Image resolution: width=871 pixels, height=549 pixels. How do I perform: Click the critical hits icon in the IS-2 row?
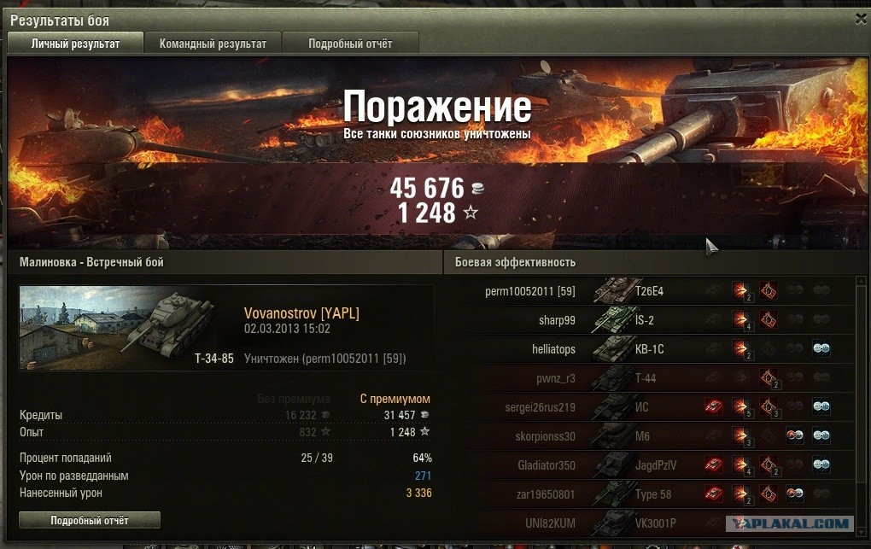[x=769, y=319]
